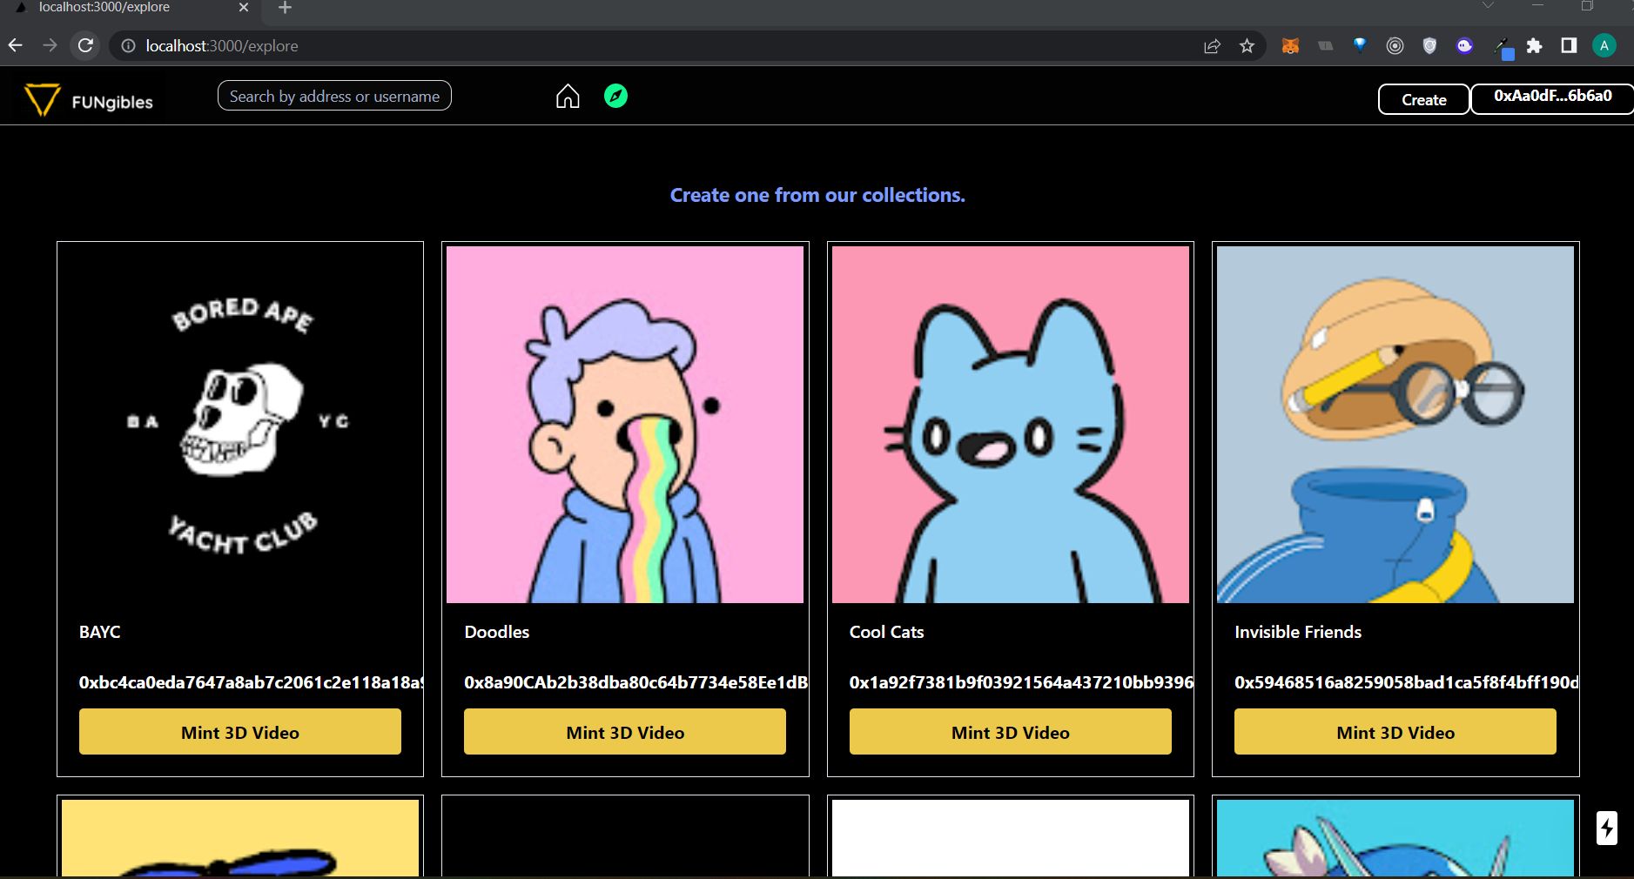1634x879 pixels.
Task: Share this page from address bar
Action: [1212, 46]
